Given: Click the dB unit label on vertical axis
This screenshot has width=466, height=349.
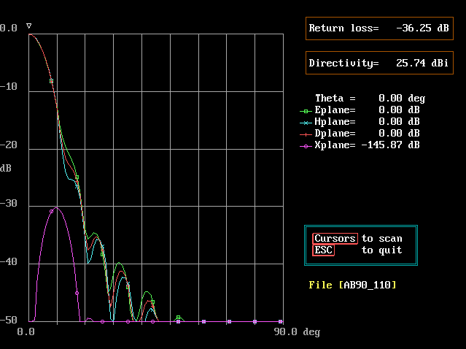Looking at the screenshot, I should point(6,168).
